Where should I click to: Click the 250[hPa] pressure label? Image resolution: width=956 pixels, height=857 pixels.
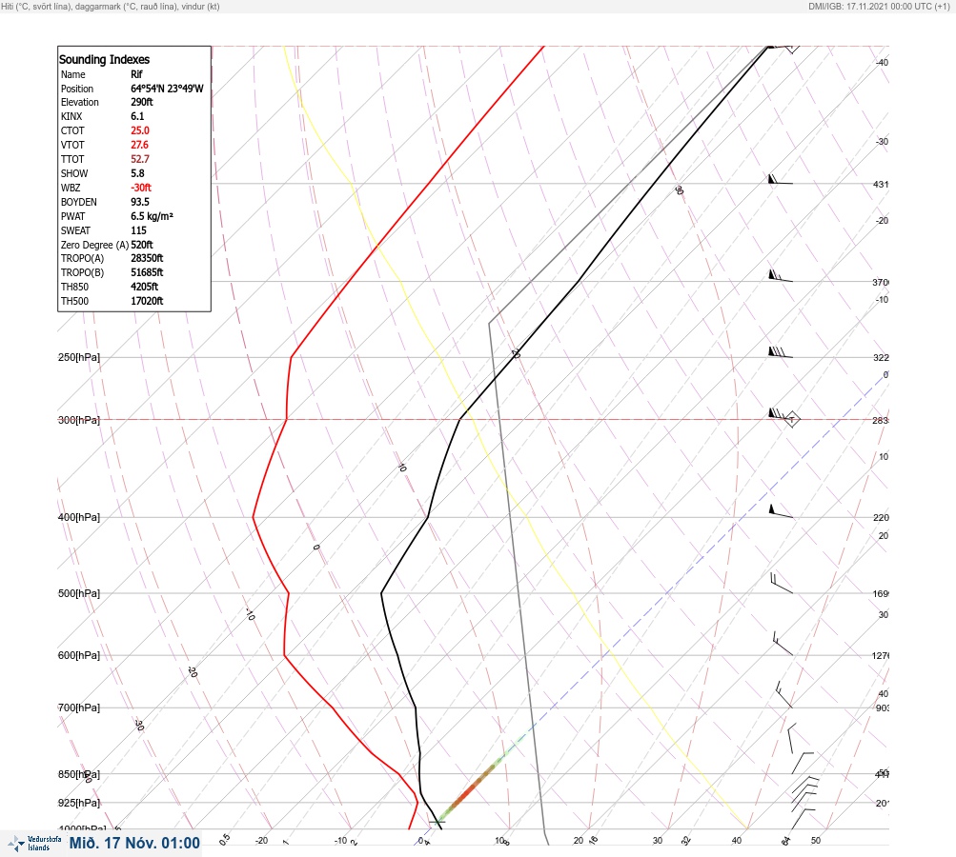pos(79,357)
